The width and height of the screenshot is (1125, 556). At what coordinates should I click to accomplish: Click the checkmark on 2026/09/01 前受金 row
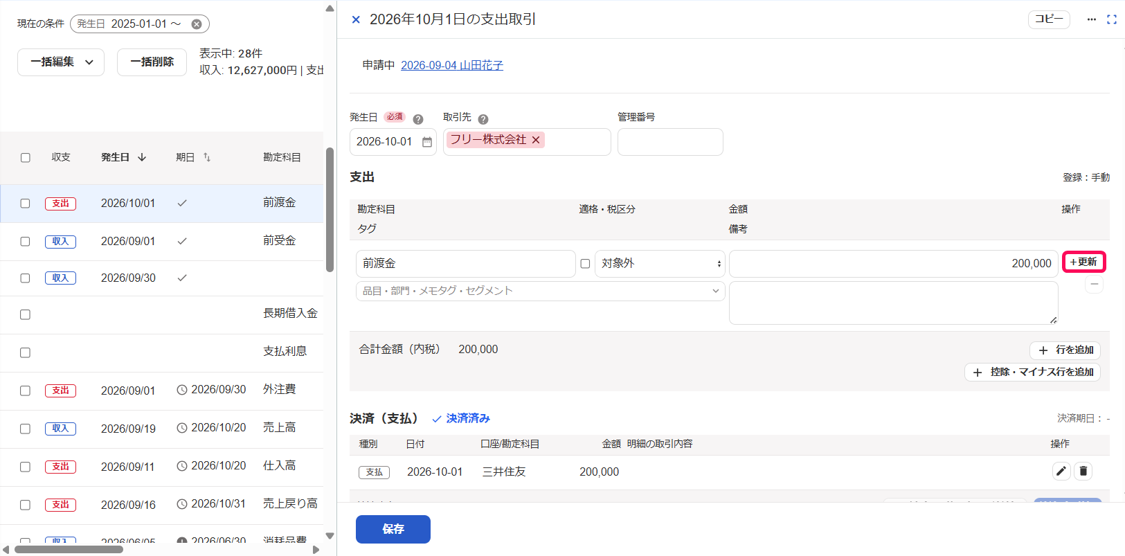click(x=182, y=241)
